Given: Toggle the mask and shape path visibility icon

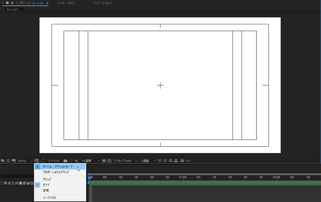Looking at the screenshot, I should [x=42, y=161].
